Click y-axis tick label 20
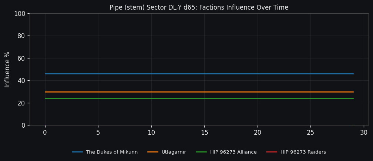 click(21, 103)
